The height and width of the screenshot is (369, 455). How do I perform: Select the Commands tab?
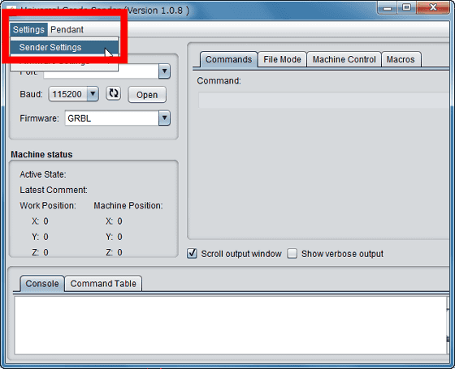tap(228, 59)
